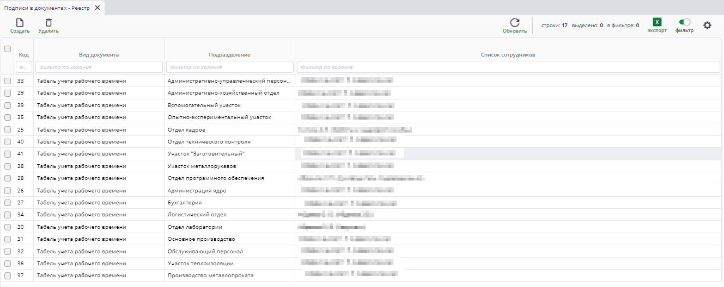Image resolution: width=724 pixels, height=287 pixels.
Task: Click code 26 in Код column
Action: [21, 191]
